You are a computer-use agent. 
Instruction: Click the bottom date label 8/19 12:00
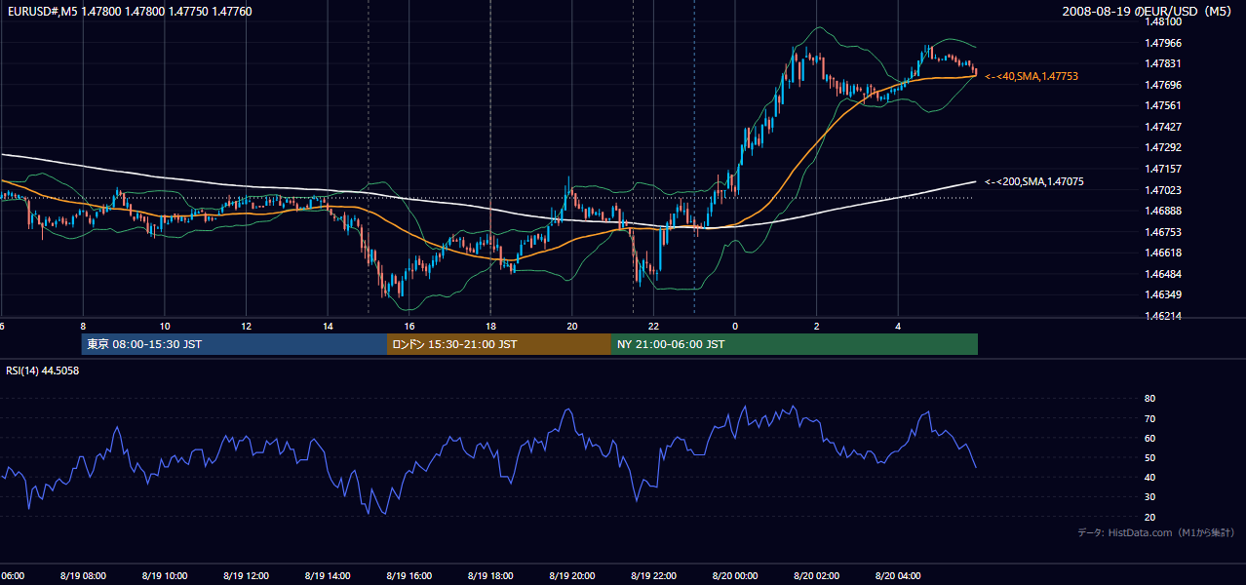[x=246, y=576]
